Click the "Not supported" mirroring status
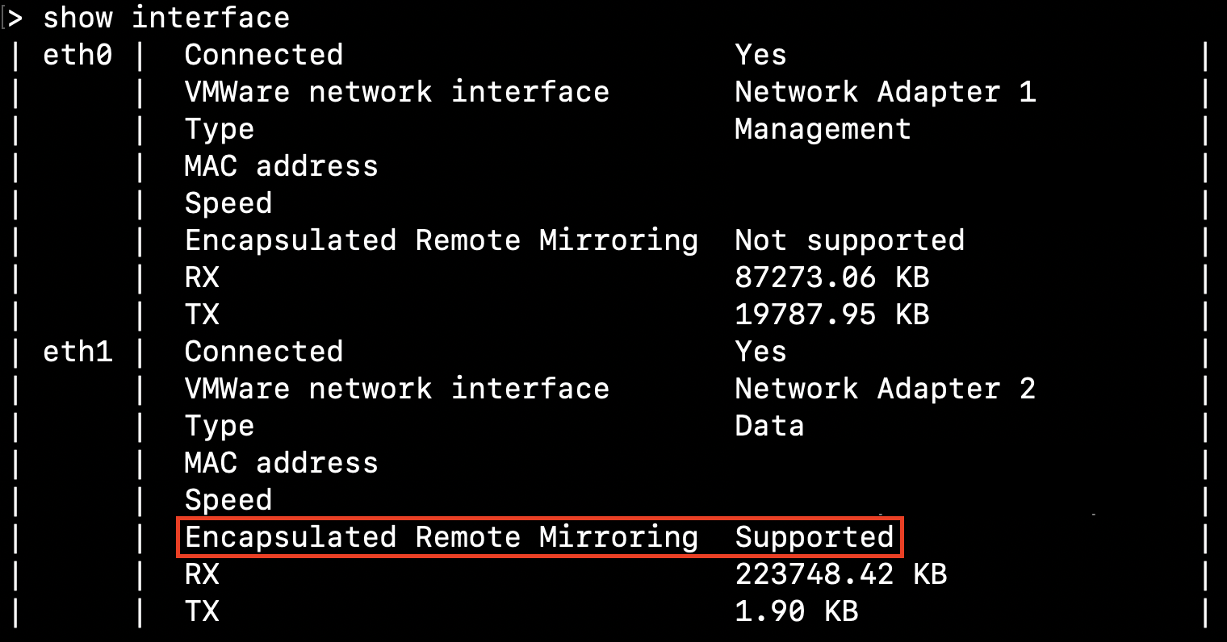Screen dimensions: 1227x642 (849, 240)
